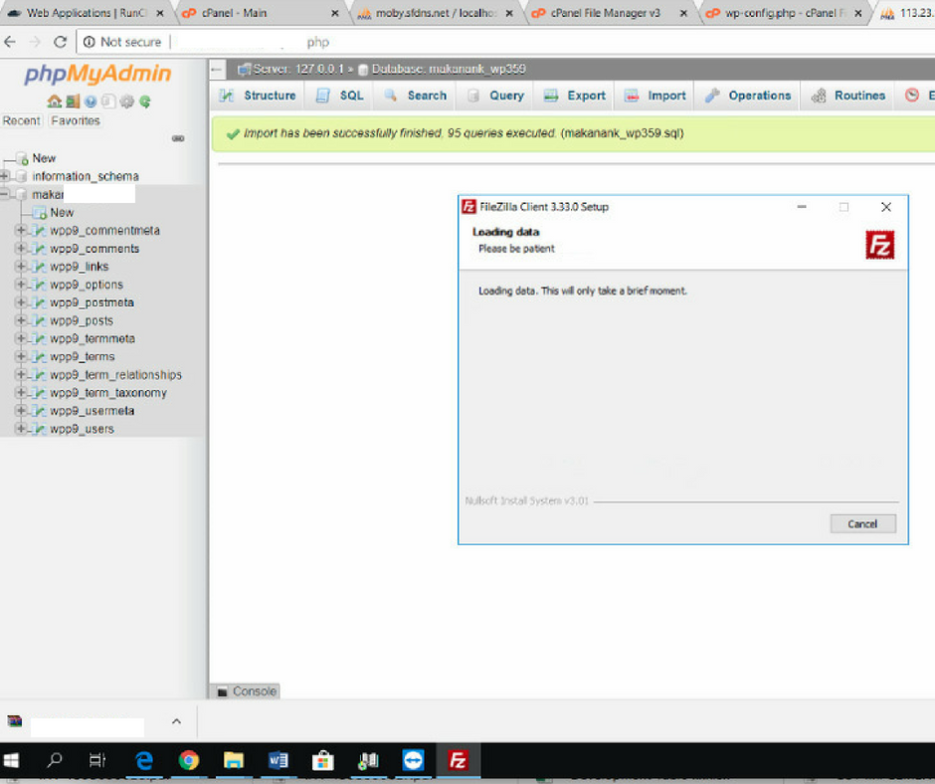Click the sidebar link chain icon
The image size is (935, 784).
tap(178, 138)
